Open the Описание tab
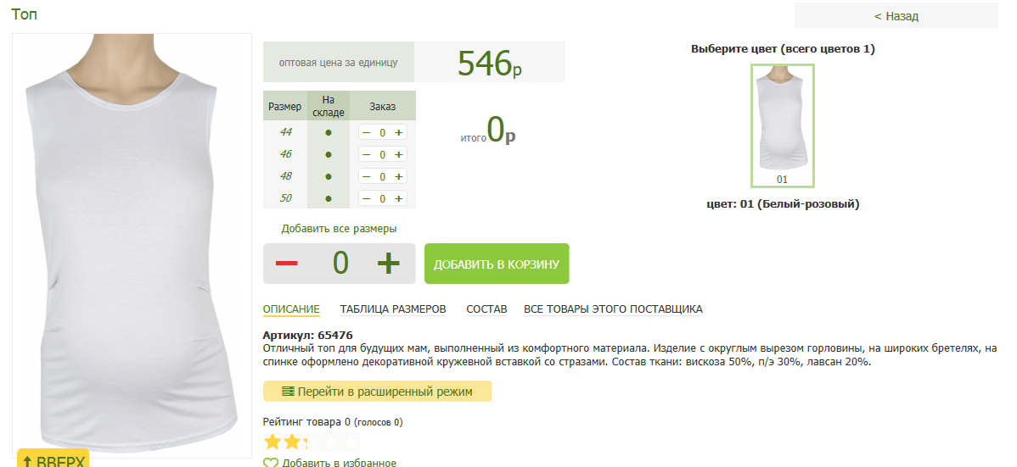 click(x=291, y=309)
